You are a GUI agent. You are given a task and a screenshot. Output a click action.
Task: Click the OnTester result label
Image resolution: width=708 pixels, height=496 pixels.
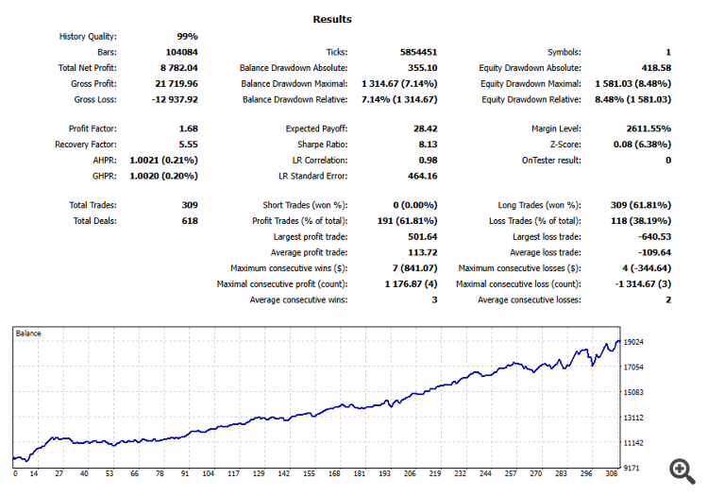pyautogui.click(x=551, y=161)
